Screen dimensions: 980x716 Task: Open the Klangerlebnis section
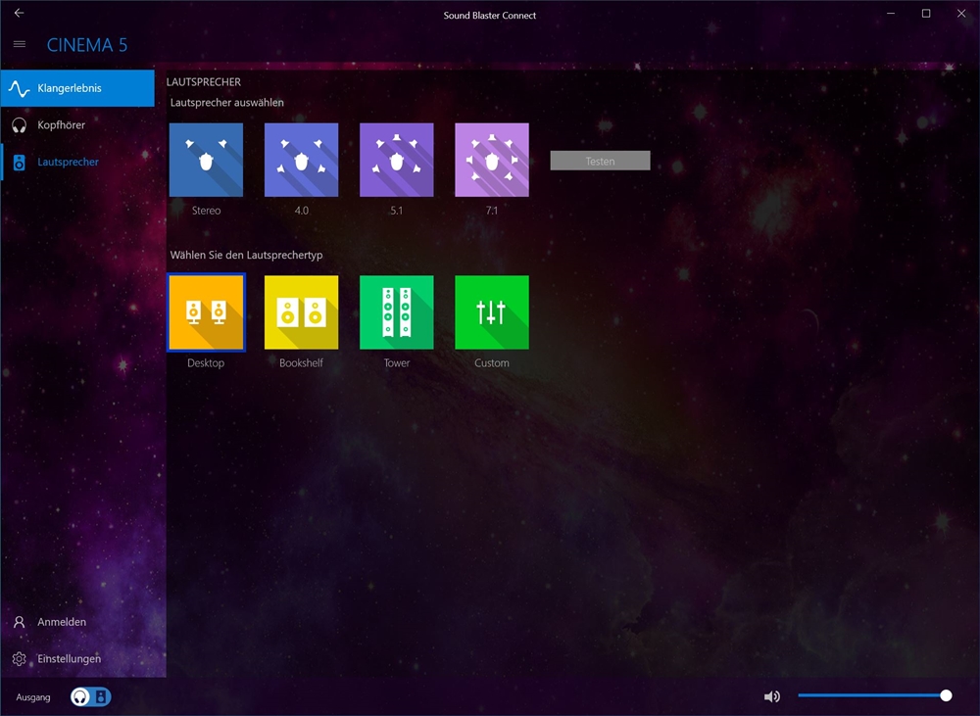[77, 88]
